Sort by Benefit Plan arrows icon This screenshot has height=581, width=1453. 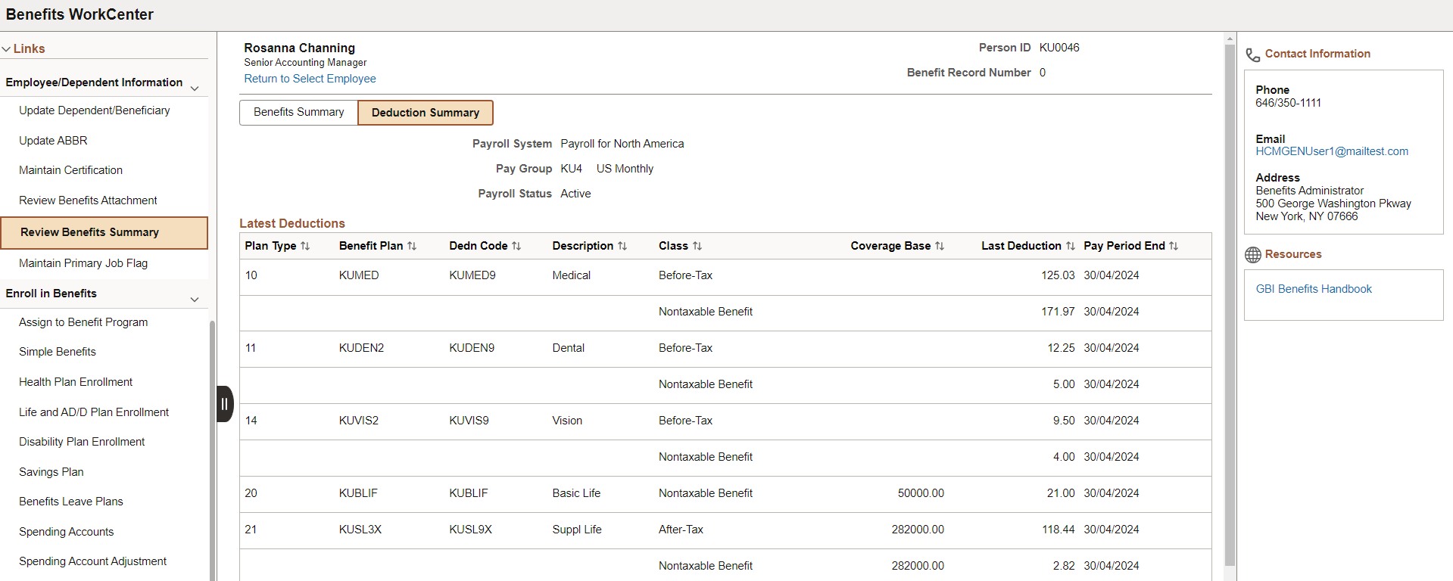pyautogui.click(x=412, y=246)
